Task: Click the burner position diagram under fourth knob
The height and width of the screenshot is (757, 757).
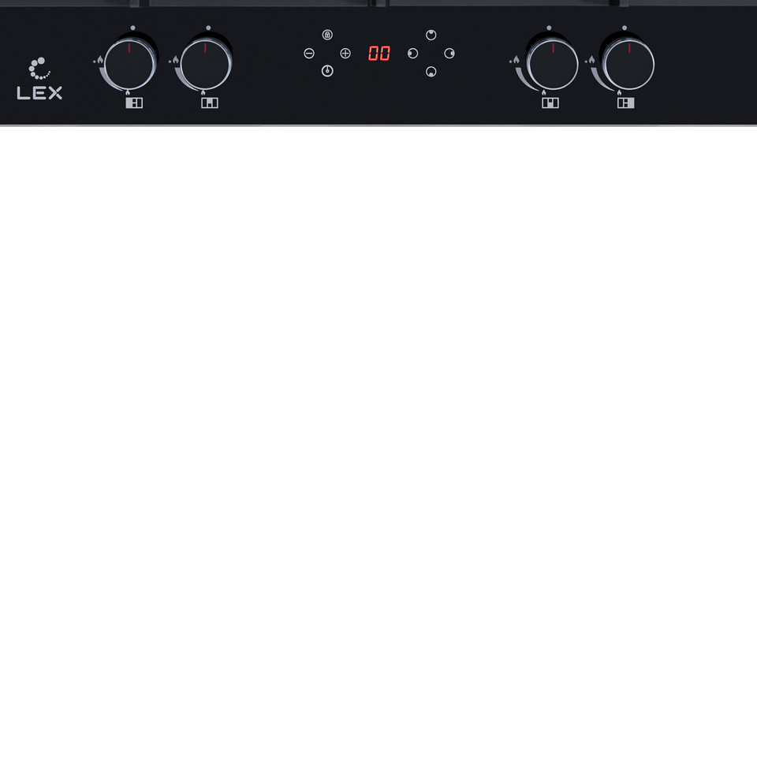Action: point(625,103)
